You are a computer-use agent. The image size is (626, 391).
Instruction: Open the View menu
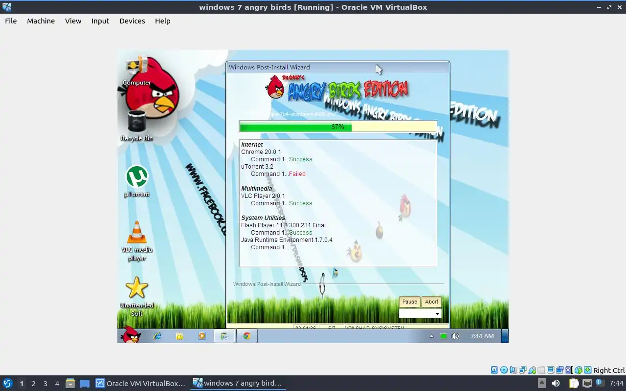(73, 21)
